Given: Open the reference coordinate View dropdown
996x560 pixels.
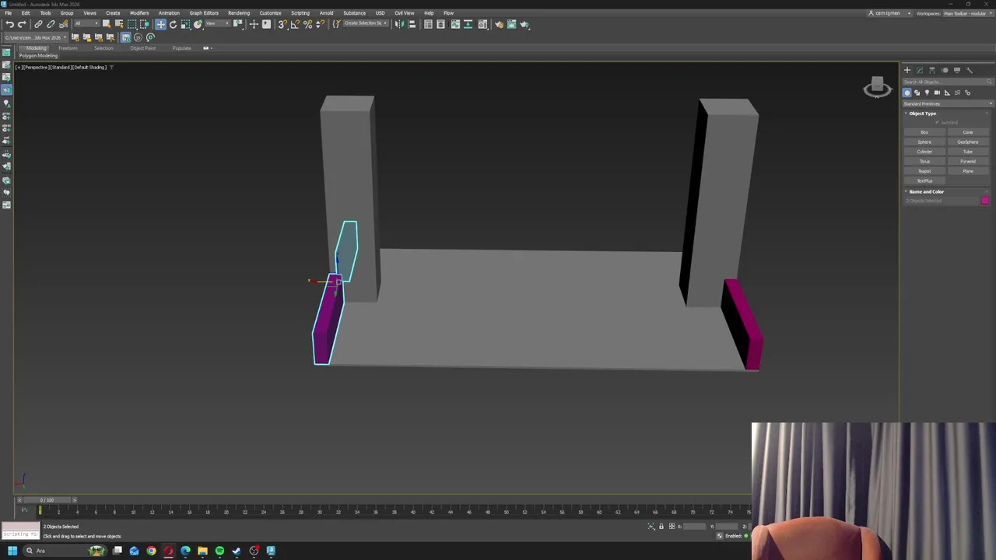Looking at the screenshot, I should click(217, 24).
